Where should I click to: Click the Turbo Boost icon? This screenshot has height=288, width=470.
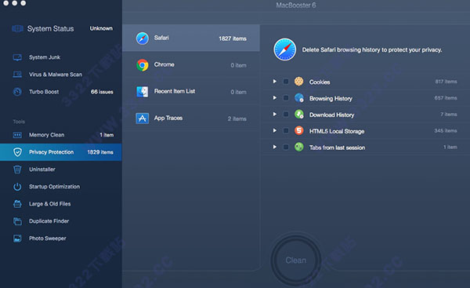click(17, 92)
